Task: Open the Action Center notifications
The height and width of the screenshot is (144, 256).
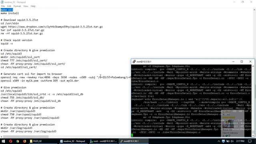Action: click(x=250, y=141)
